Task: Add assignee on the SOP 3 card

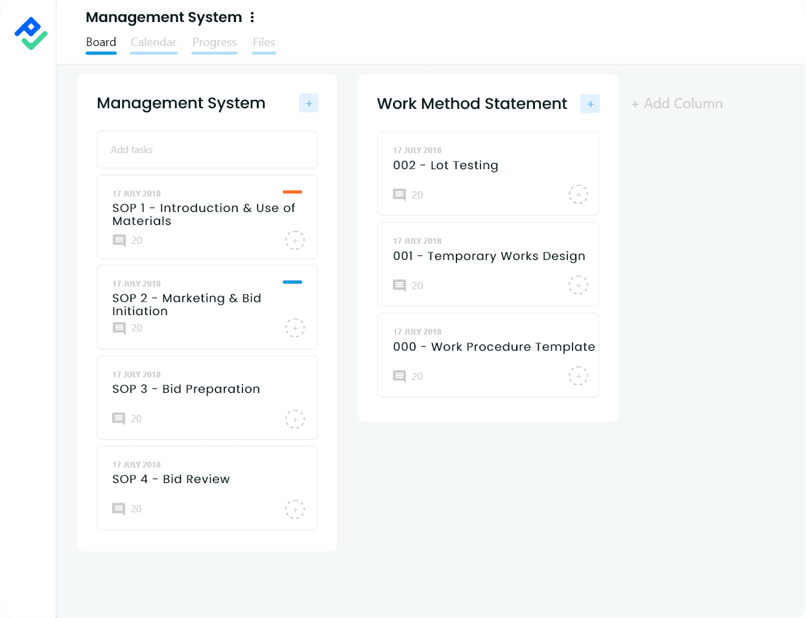Action: [x=295, y=420]
